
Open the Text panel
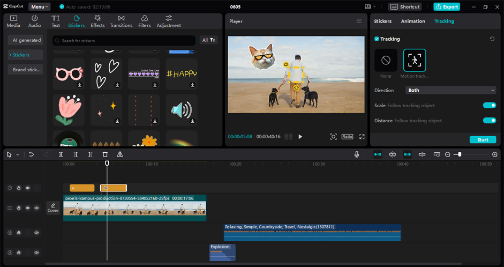(x=56, y=21)
